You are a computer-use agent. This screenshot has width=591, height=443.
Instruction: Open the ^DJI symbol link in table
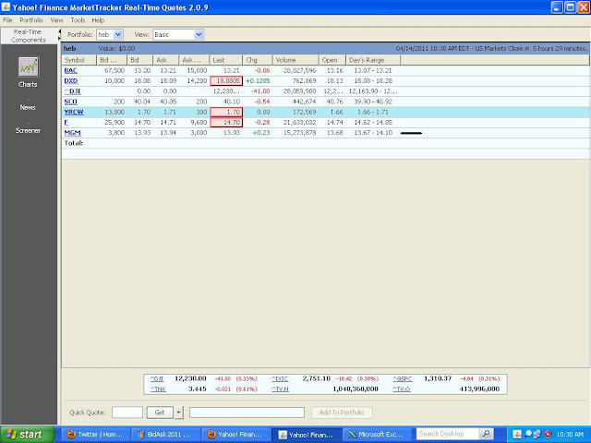72,91
